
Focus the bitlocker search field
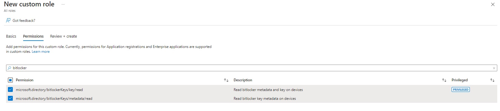click(251, 68)
